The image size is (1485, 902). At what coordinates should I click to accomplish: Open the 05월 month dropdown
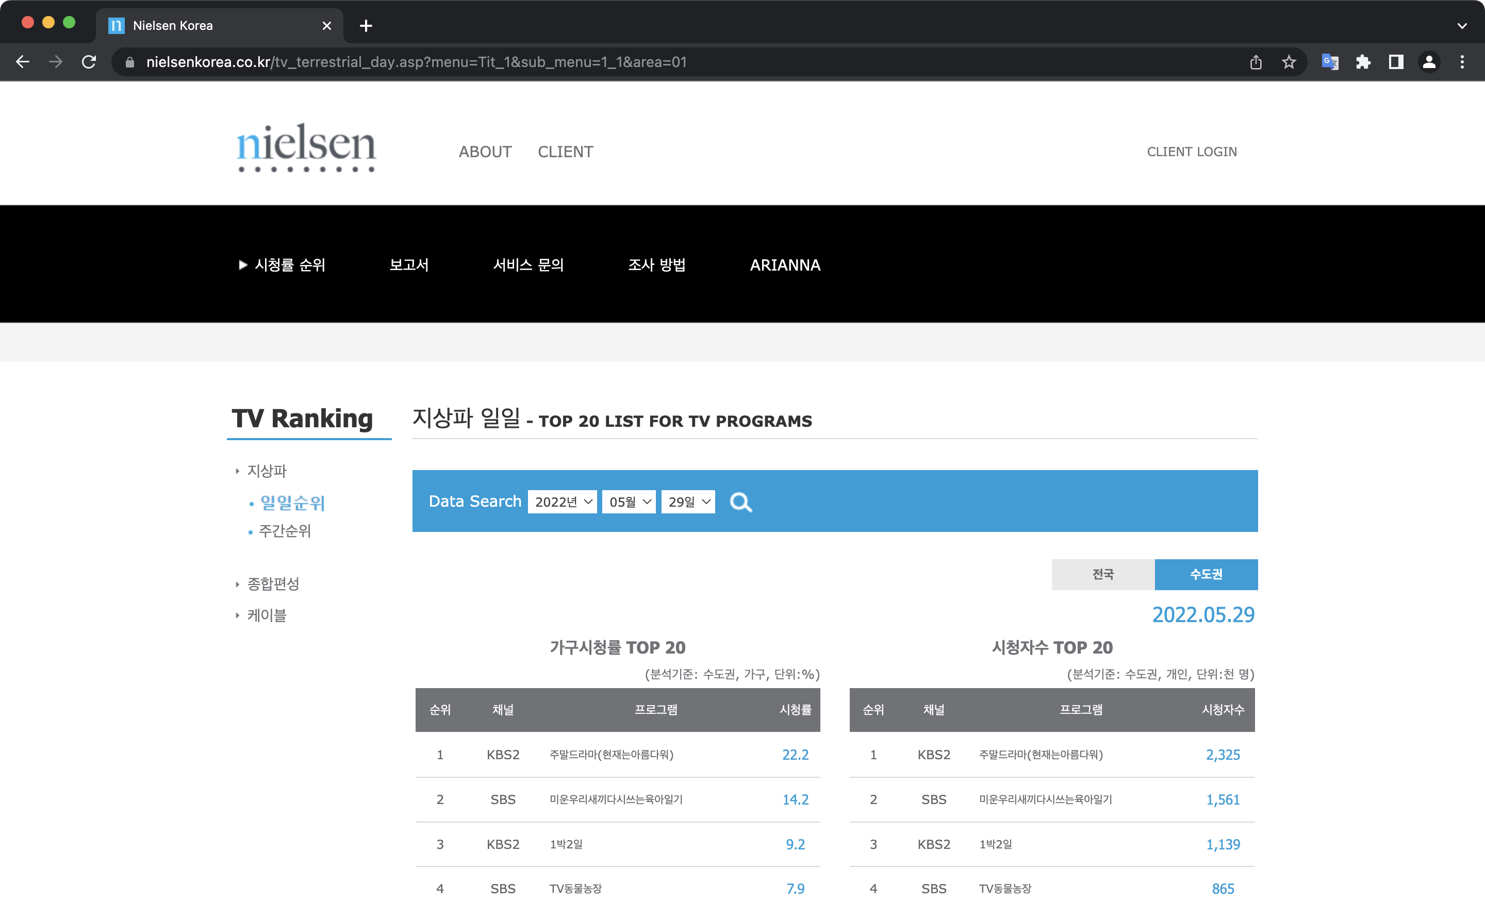[629, 502]
